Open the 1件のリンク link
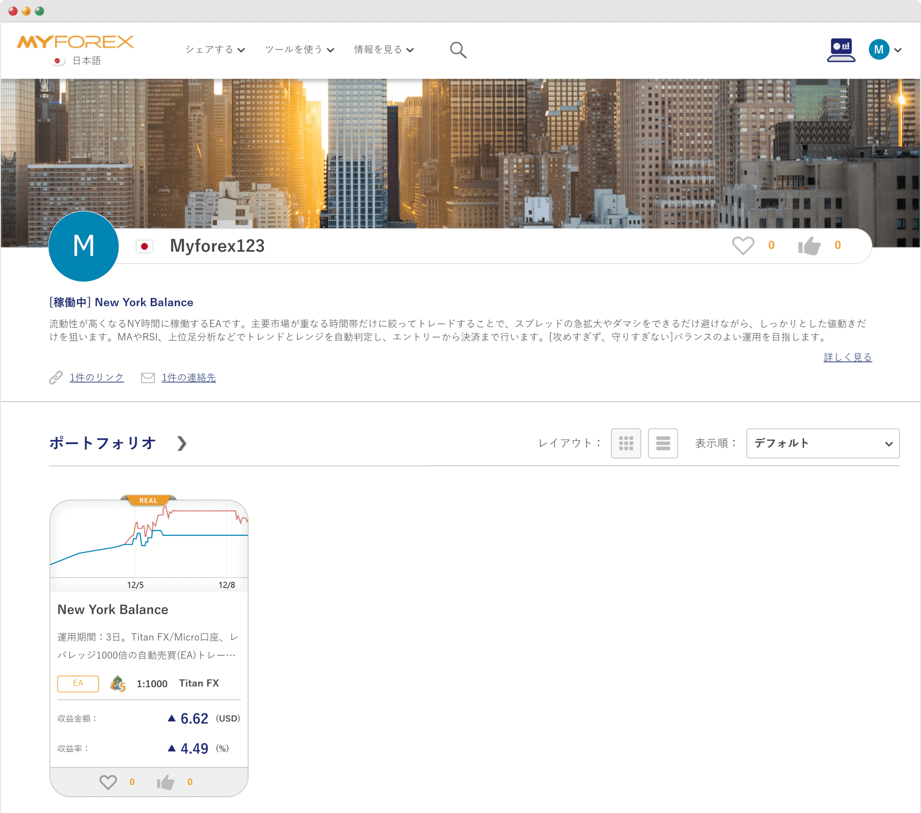The image size is (921, 813). point(96,377)
